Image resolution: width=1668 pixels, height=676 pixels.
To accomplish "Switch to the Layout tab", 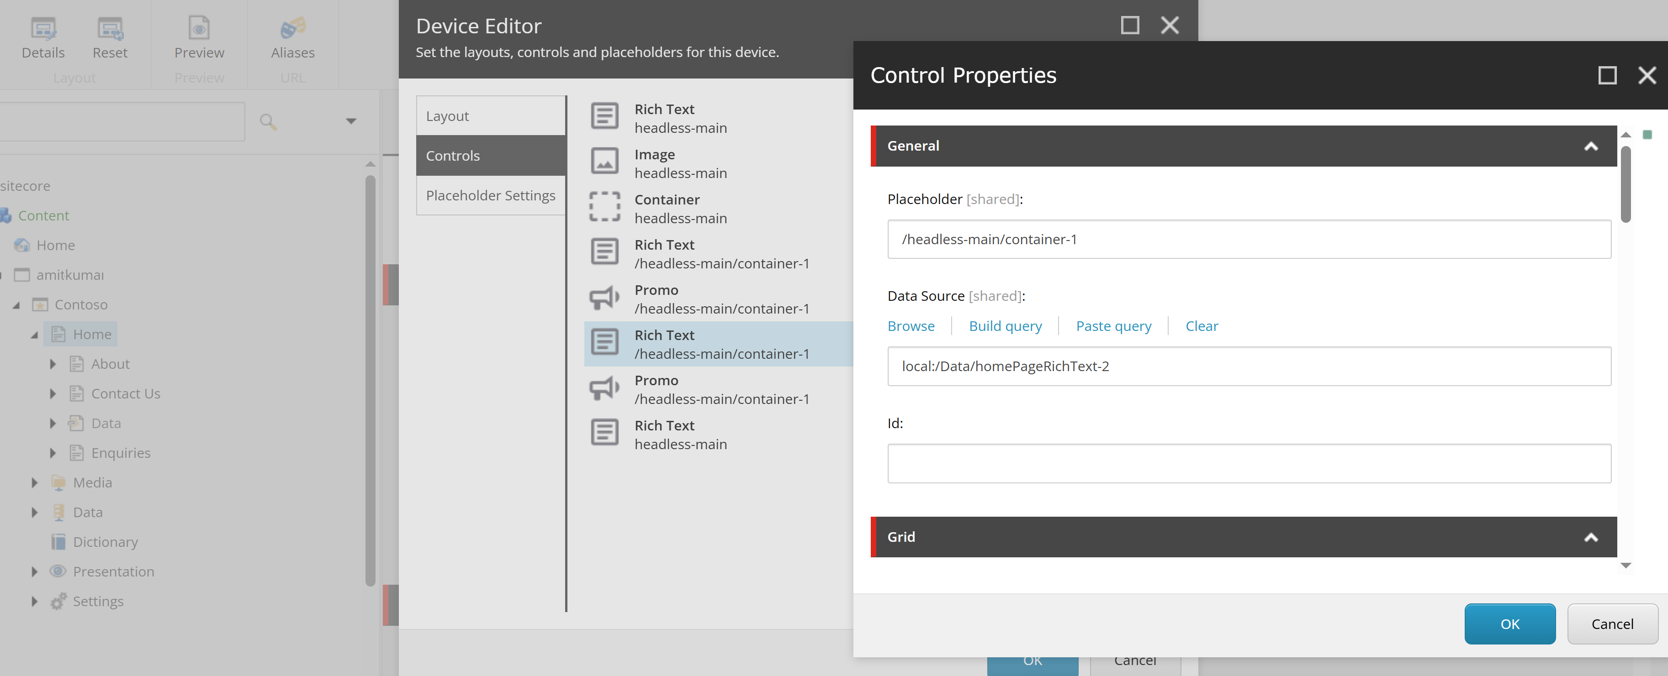I will 491,116.
